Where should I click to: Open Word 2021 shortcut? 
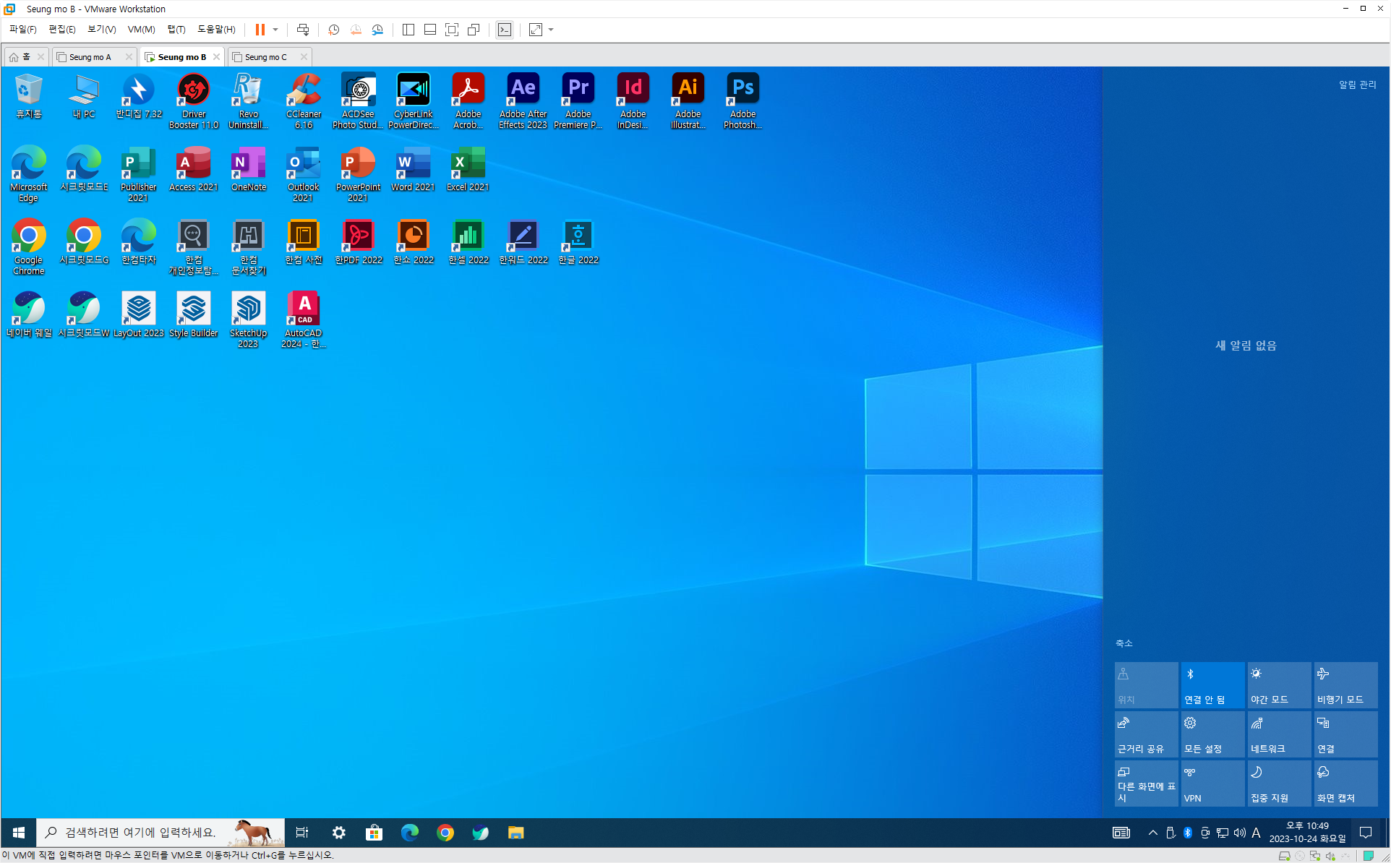pos(414,169)
